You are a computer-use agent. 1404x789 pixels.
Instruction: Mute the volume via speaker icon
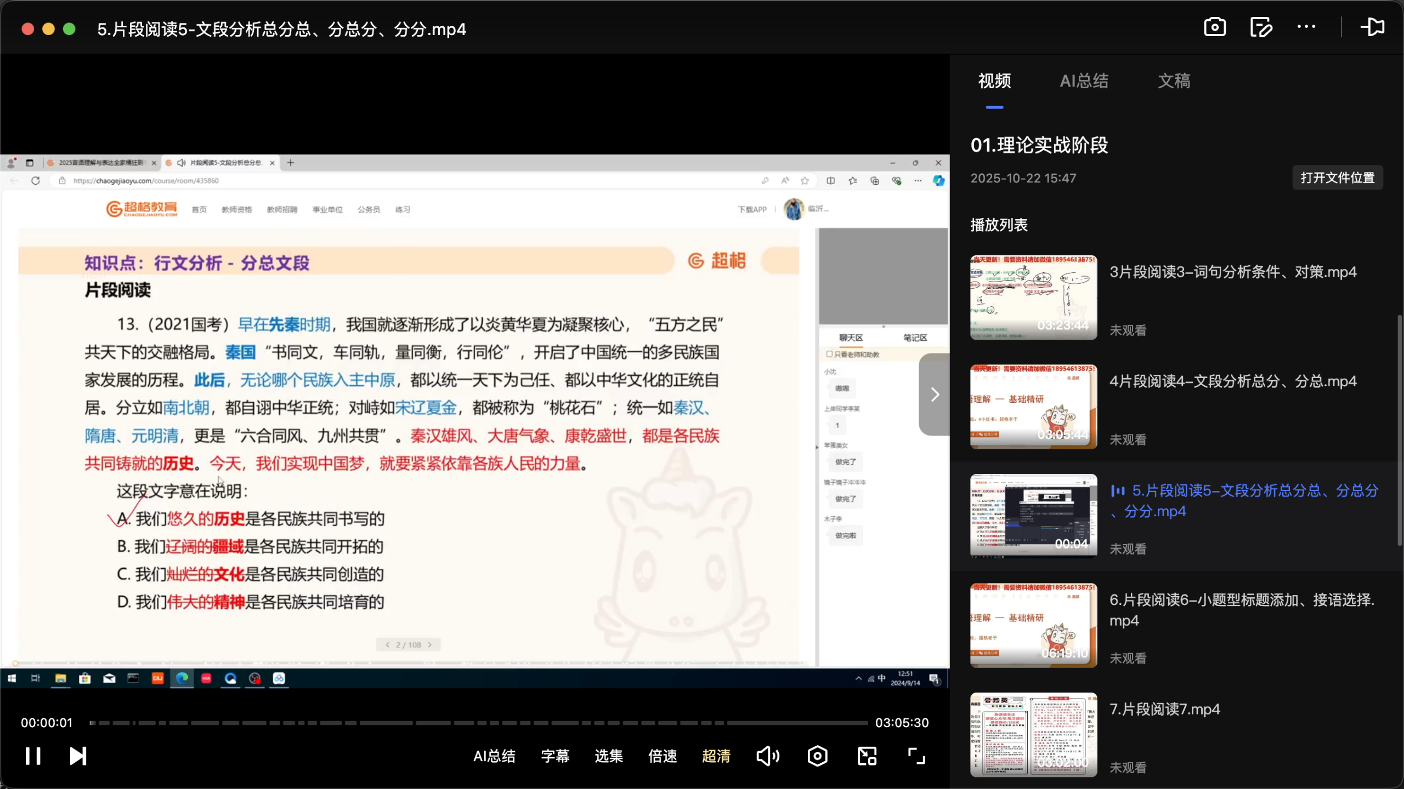[x=767, y=756]
